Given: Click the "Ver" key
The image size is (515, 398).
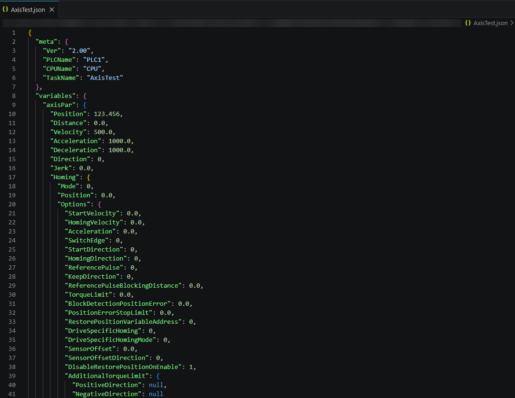Looking at the screenshot, I should point(52,50).
